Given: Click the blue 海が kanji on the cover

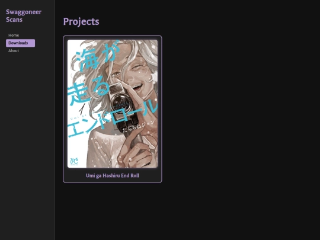Looking at the screenshot, I should coord(96,55).
